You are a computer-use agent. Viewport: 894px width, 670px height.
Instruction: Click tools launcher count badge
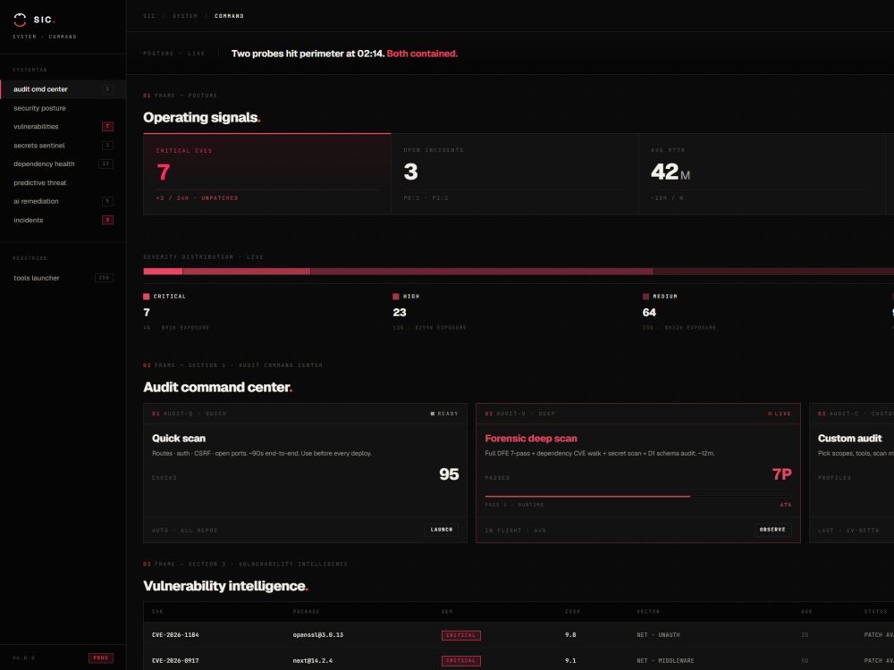(x=104, y=278)
